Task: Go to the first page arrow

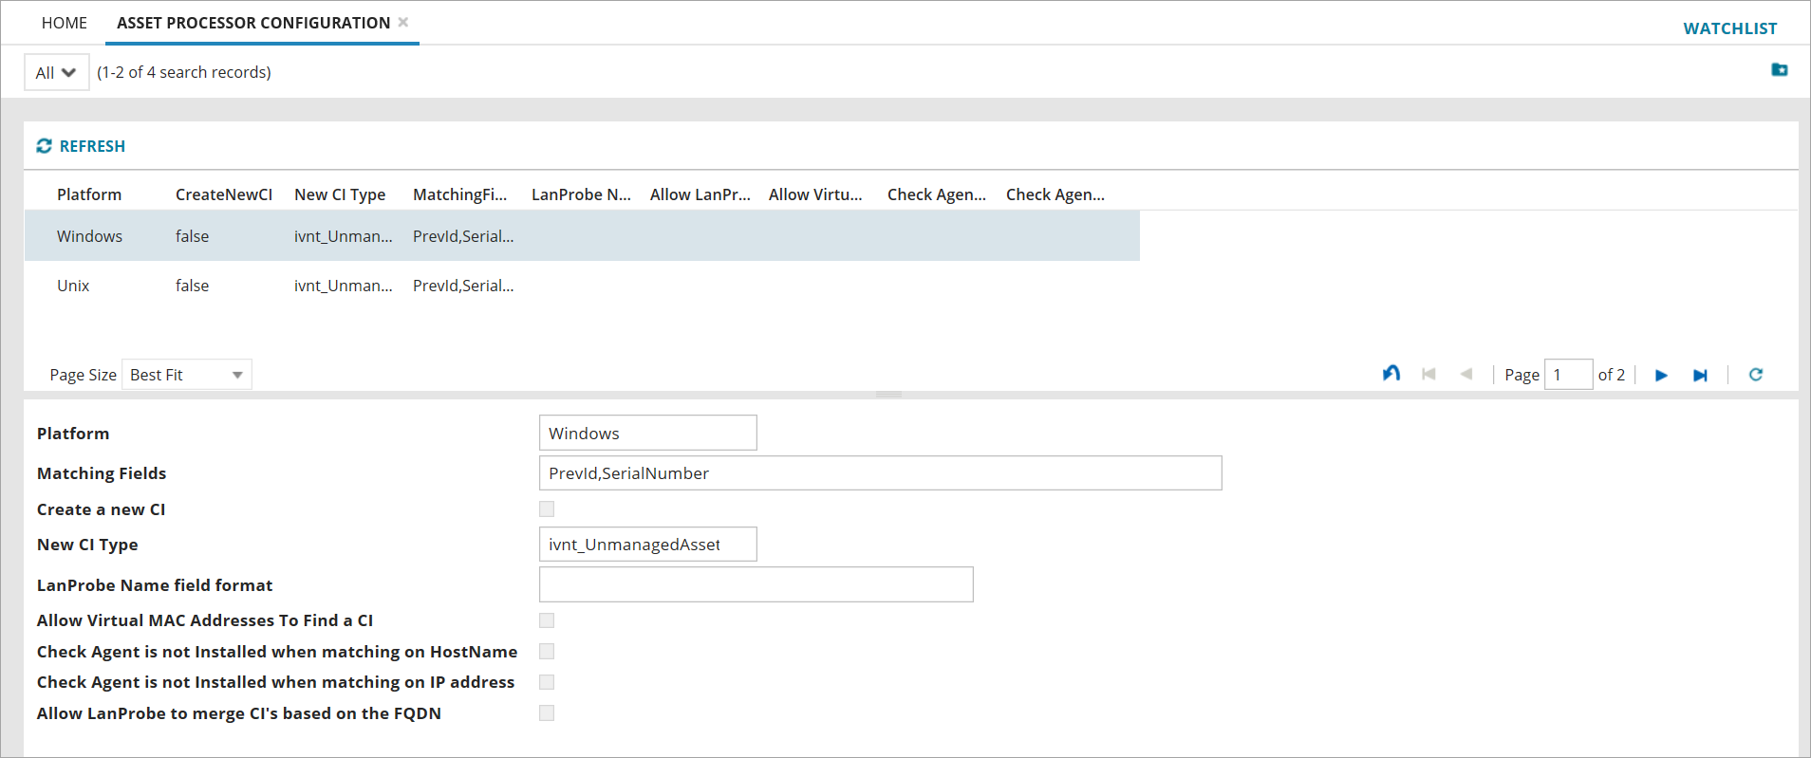Action: 1428,375
